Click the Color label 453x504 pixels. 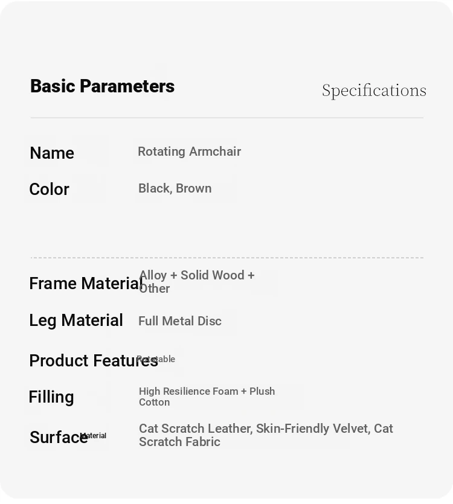tap(49, 189)
